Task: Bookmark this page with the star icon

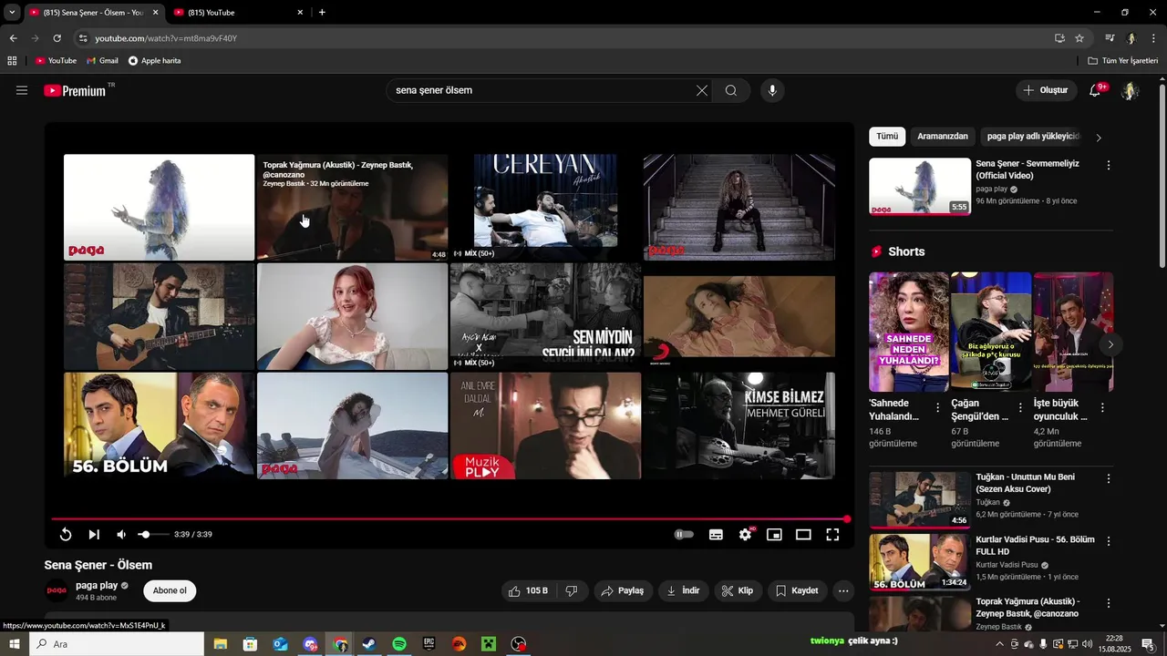Action: point(1079,38)
